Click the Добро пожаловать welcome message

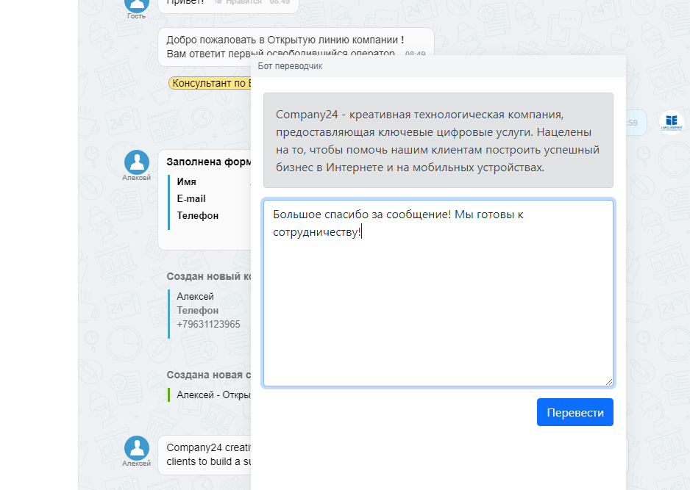[296, 46]
